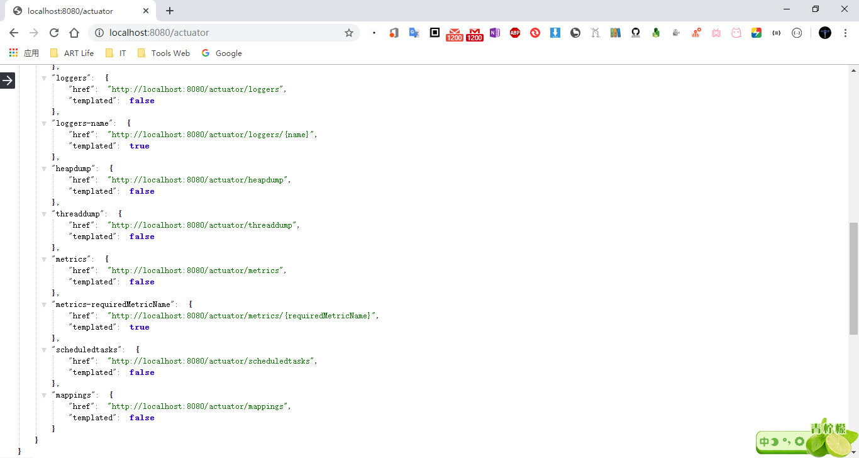Screen dimensions: 859x458
Task: Click the circled brackets extension icon
Action: click(x=797, y=33)
